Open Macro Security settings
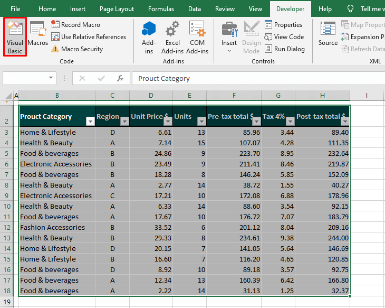The width and height of the screenshot is (385, 308). coord(77,49)
